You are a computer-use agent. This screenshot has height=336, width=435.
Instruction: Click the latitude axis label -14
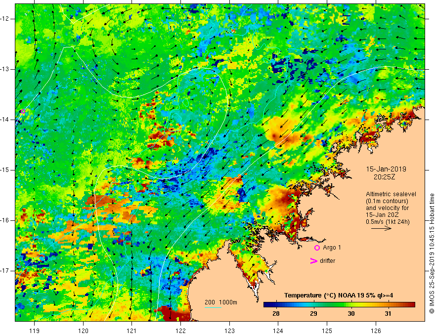coord(5,120)
